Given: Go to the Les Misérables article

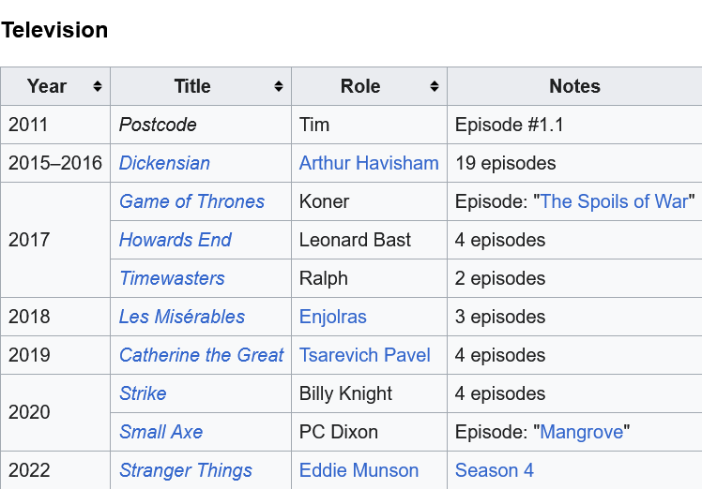Looking at the screenshot, I should pyautogui.click(x=181, y=317).
